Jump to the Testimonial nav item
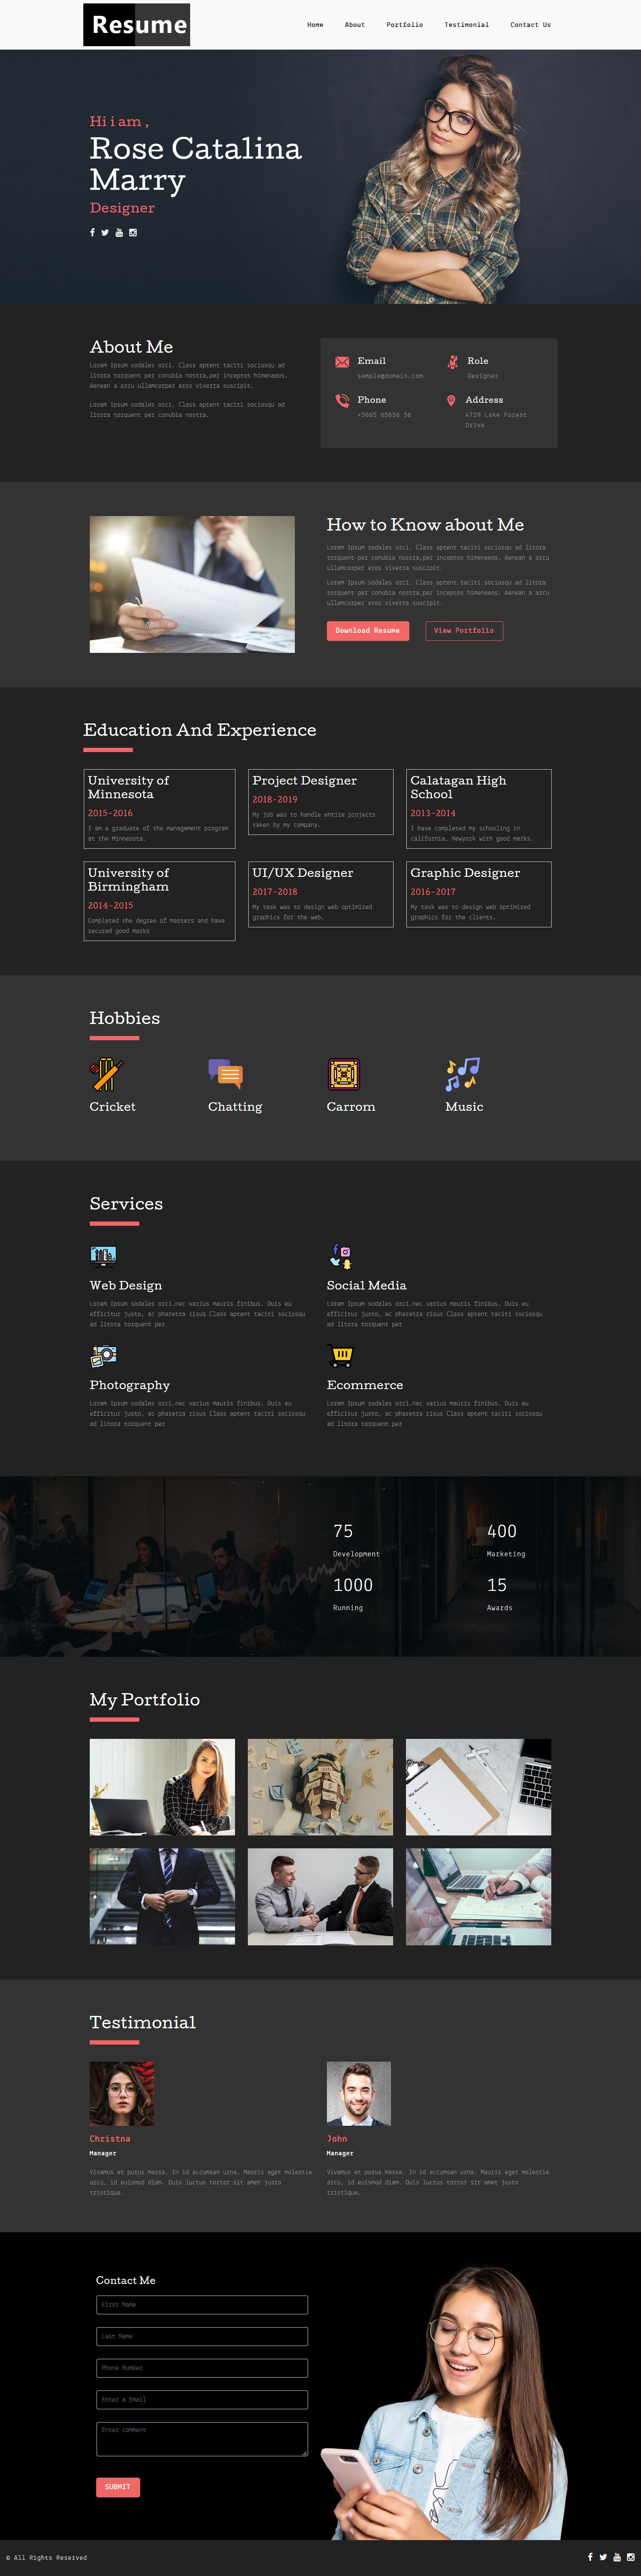641x2576 pixels. pos(467,25)
